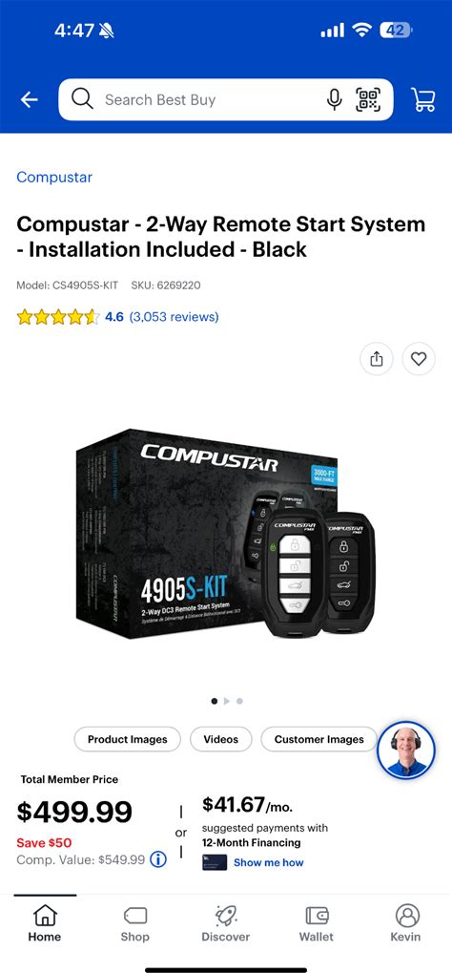Open the QR code scanner
The image size is (452, 973).
368,99
